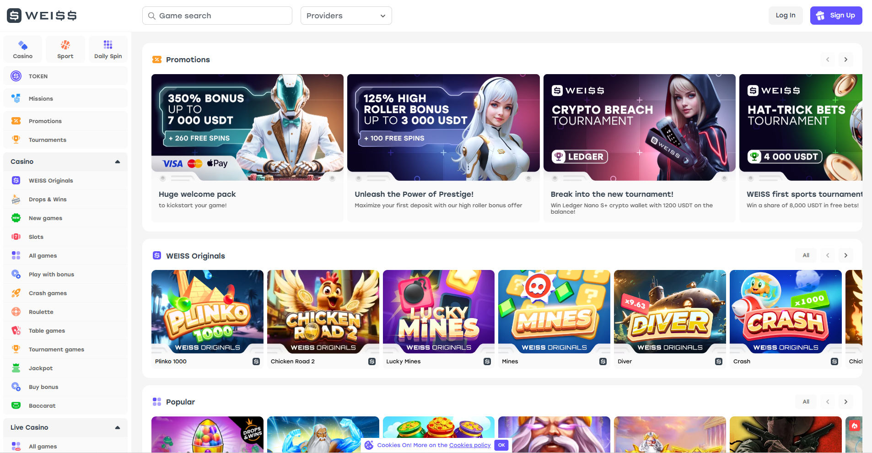Click the next arrow in Promotions carousel
This screenshot has width=872, height=453.
tap(845, 59)
